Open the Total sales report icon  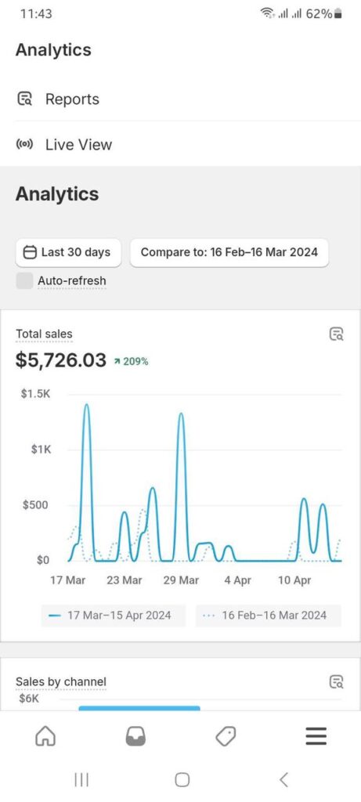point(336,334)
